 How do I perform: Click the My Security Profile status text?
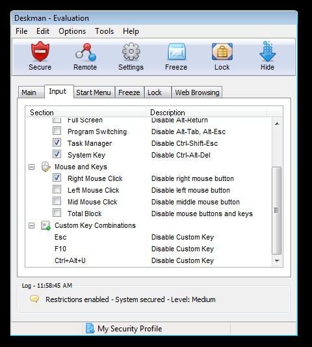tap(130, 329)
